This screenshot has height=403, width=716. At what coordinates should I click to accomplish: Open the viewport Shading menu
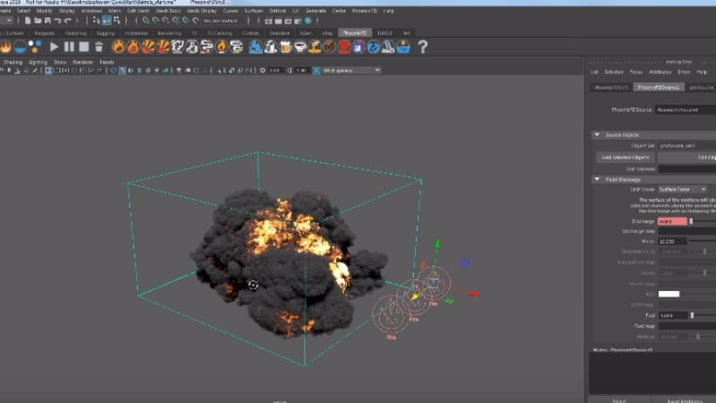pos(13,62)
